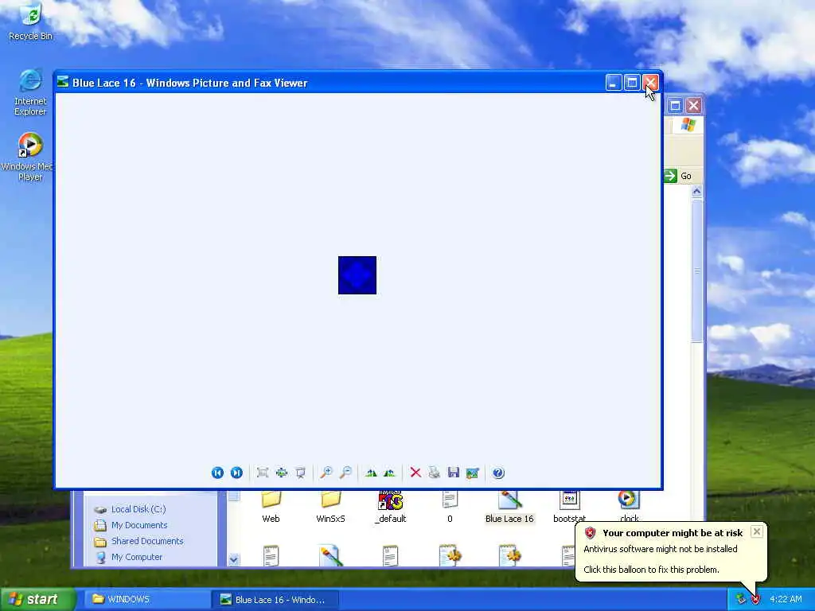Show the image at actual size
815x611 pixels.
point(282,473)
